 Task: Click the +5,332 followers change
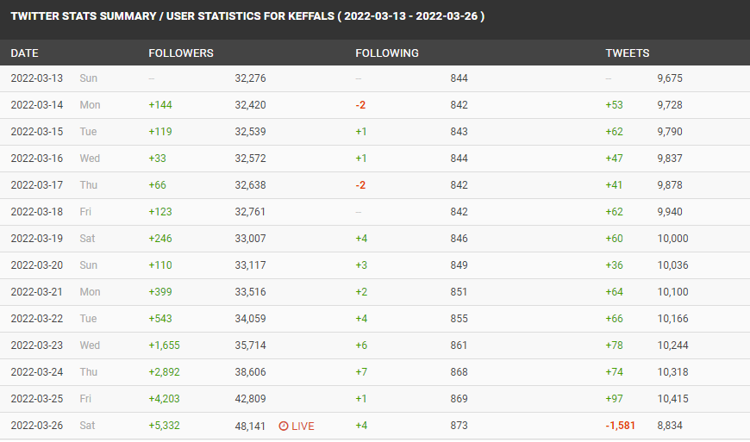click(x=164, y=426)
